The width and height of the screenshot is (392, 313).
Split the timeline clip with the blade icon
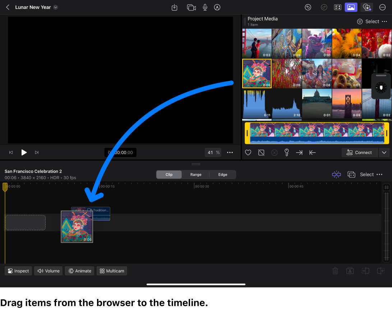350,271
